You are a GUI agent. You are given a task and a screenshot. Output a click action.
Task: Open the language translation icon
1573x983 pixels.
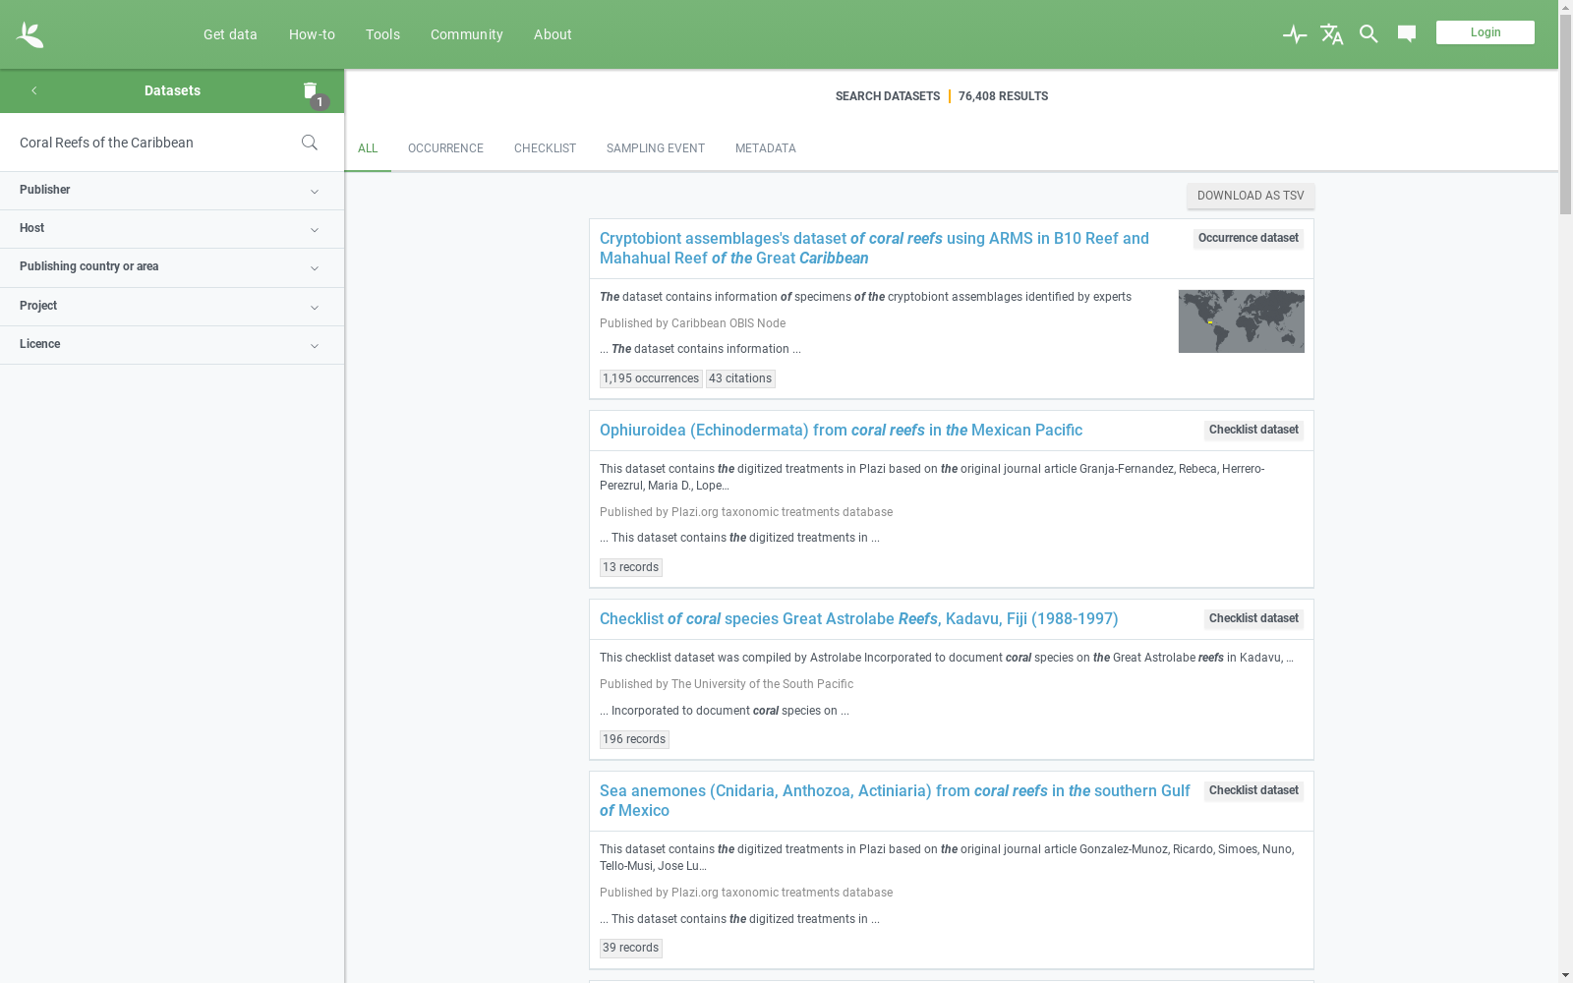point(1331,34)
